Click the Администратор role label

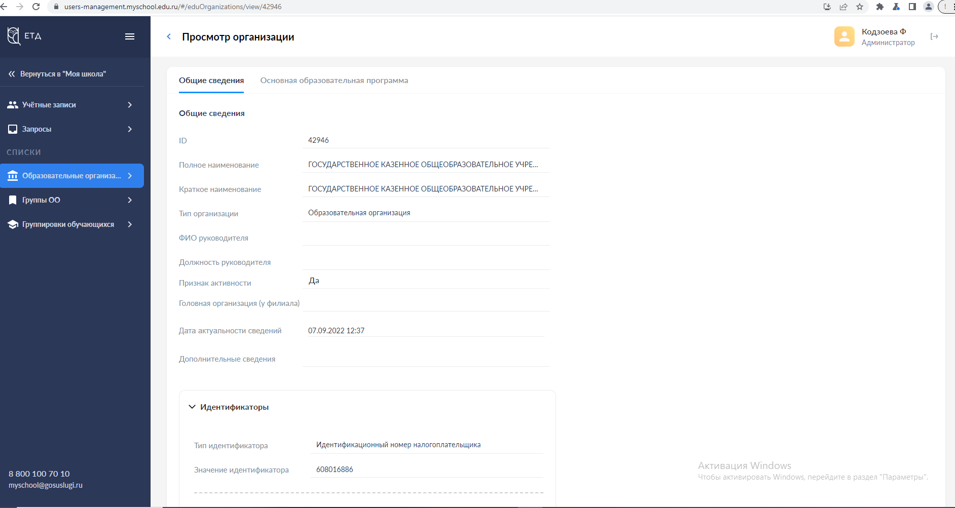pyautogui.click(x=888, y=43)
